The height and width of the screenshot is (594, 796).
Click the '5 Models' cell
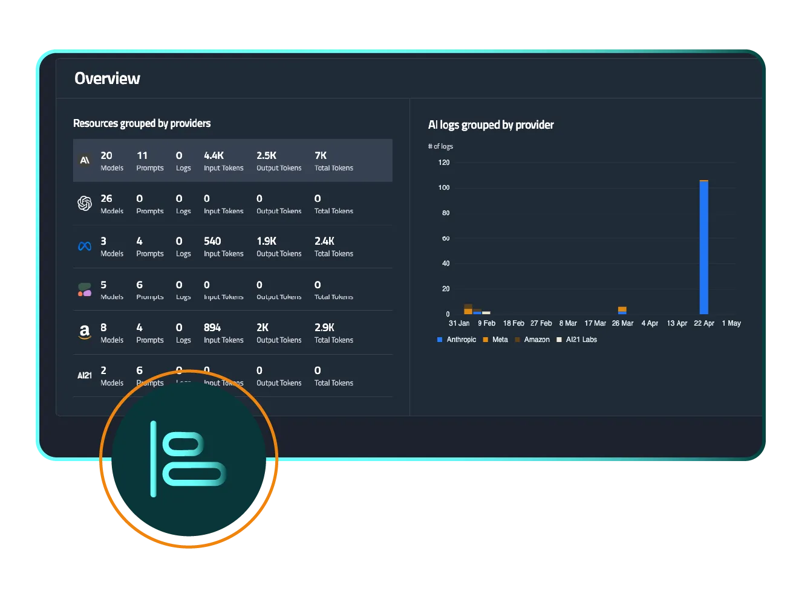[112, 290]
